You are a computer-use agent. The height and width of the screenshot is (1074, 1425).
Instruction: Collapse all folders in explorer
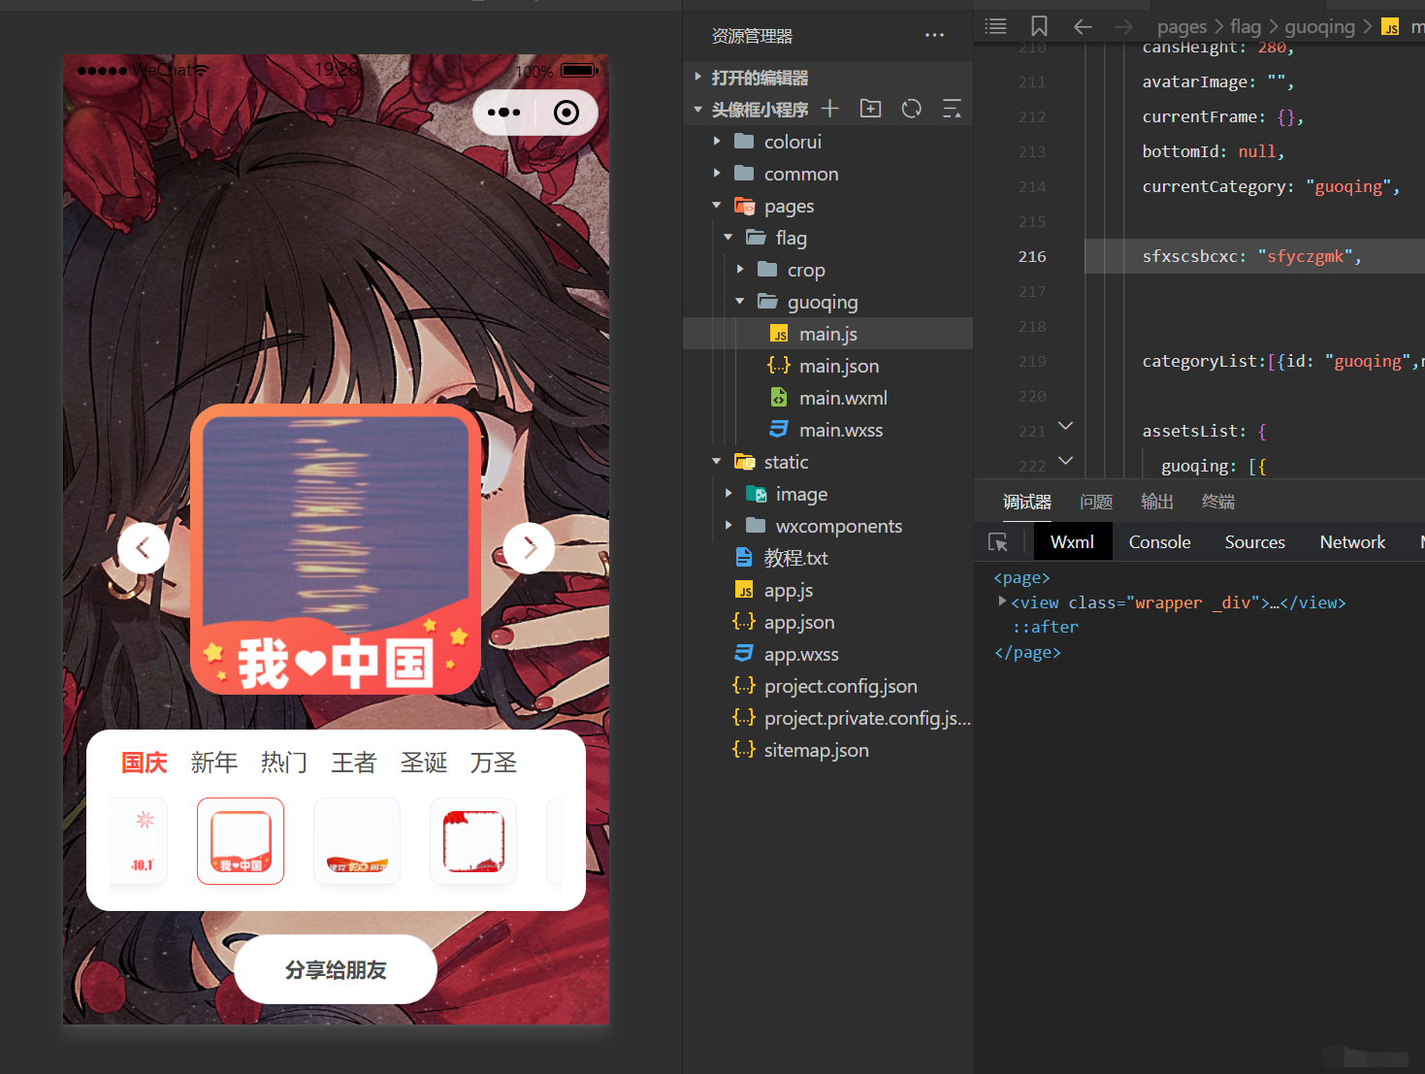point(953,109)
